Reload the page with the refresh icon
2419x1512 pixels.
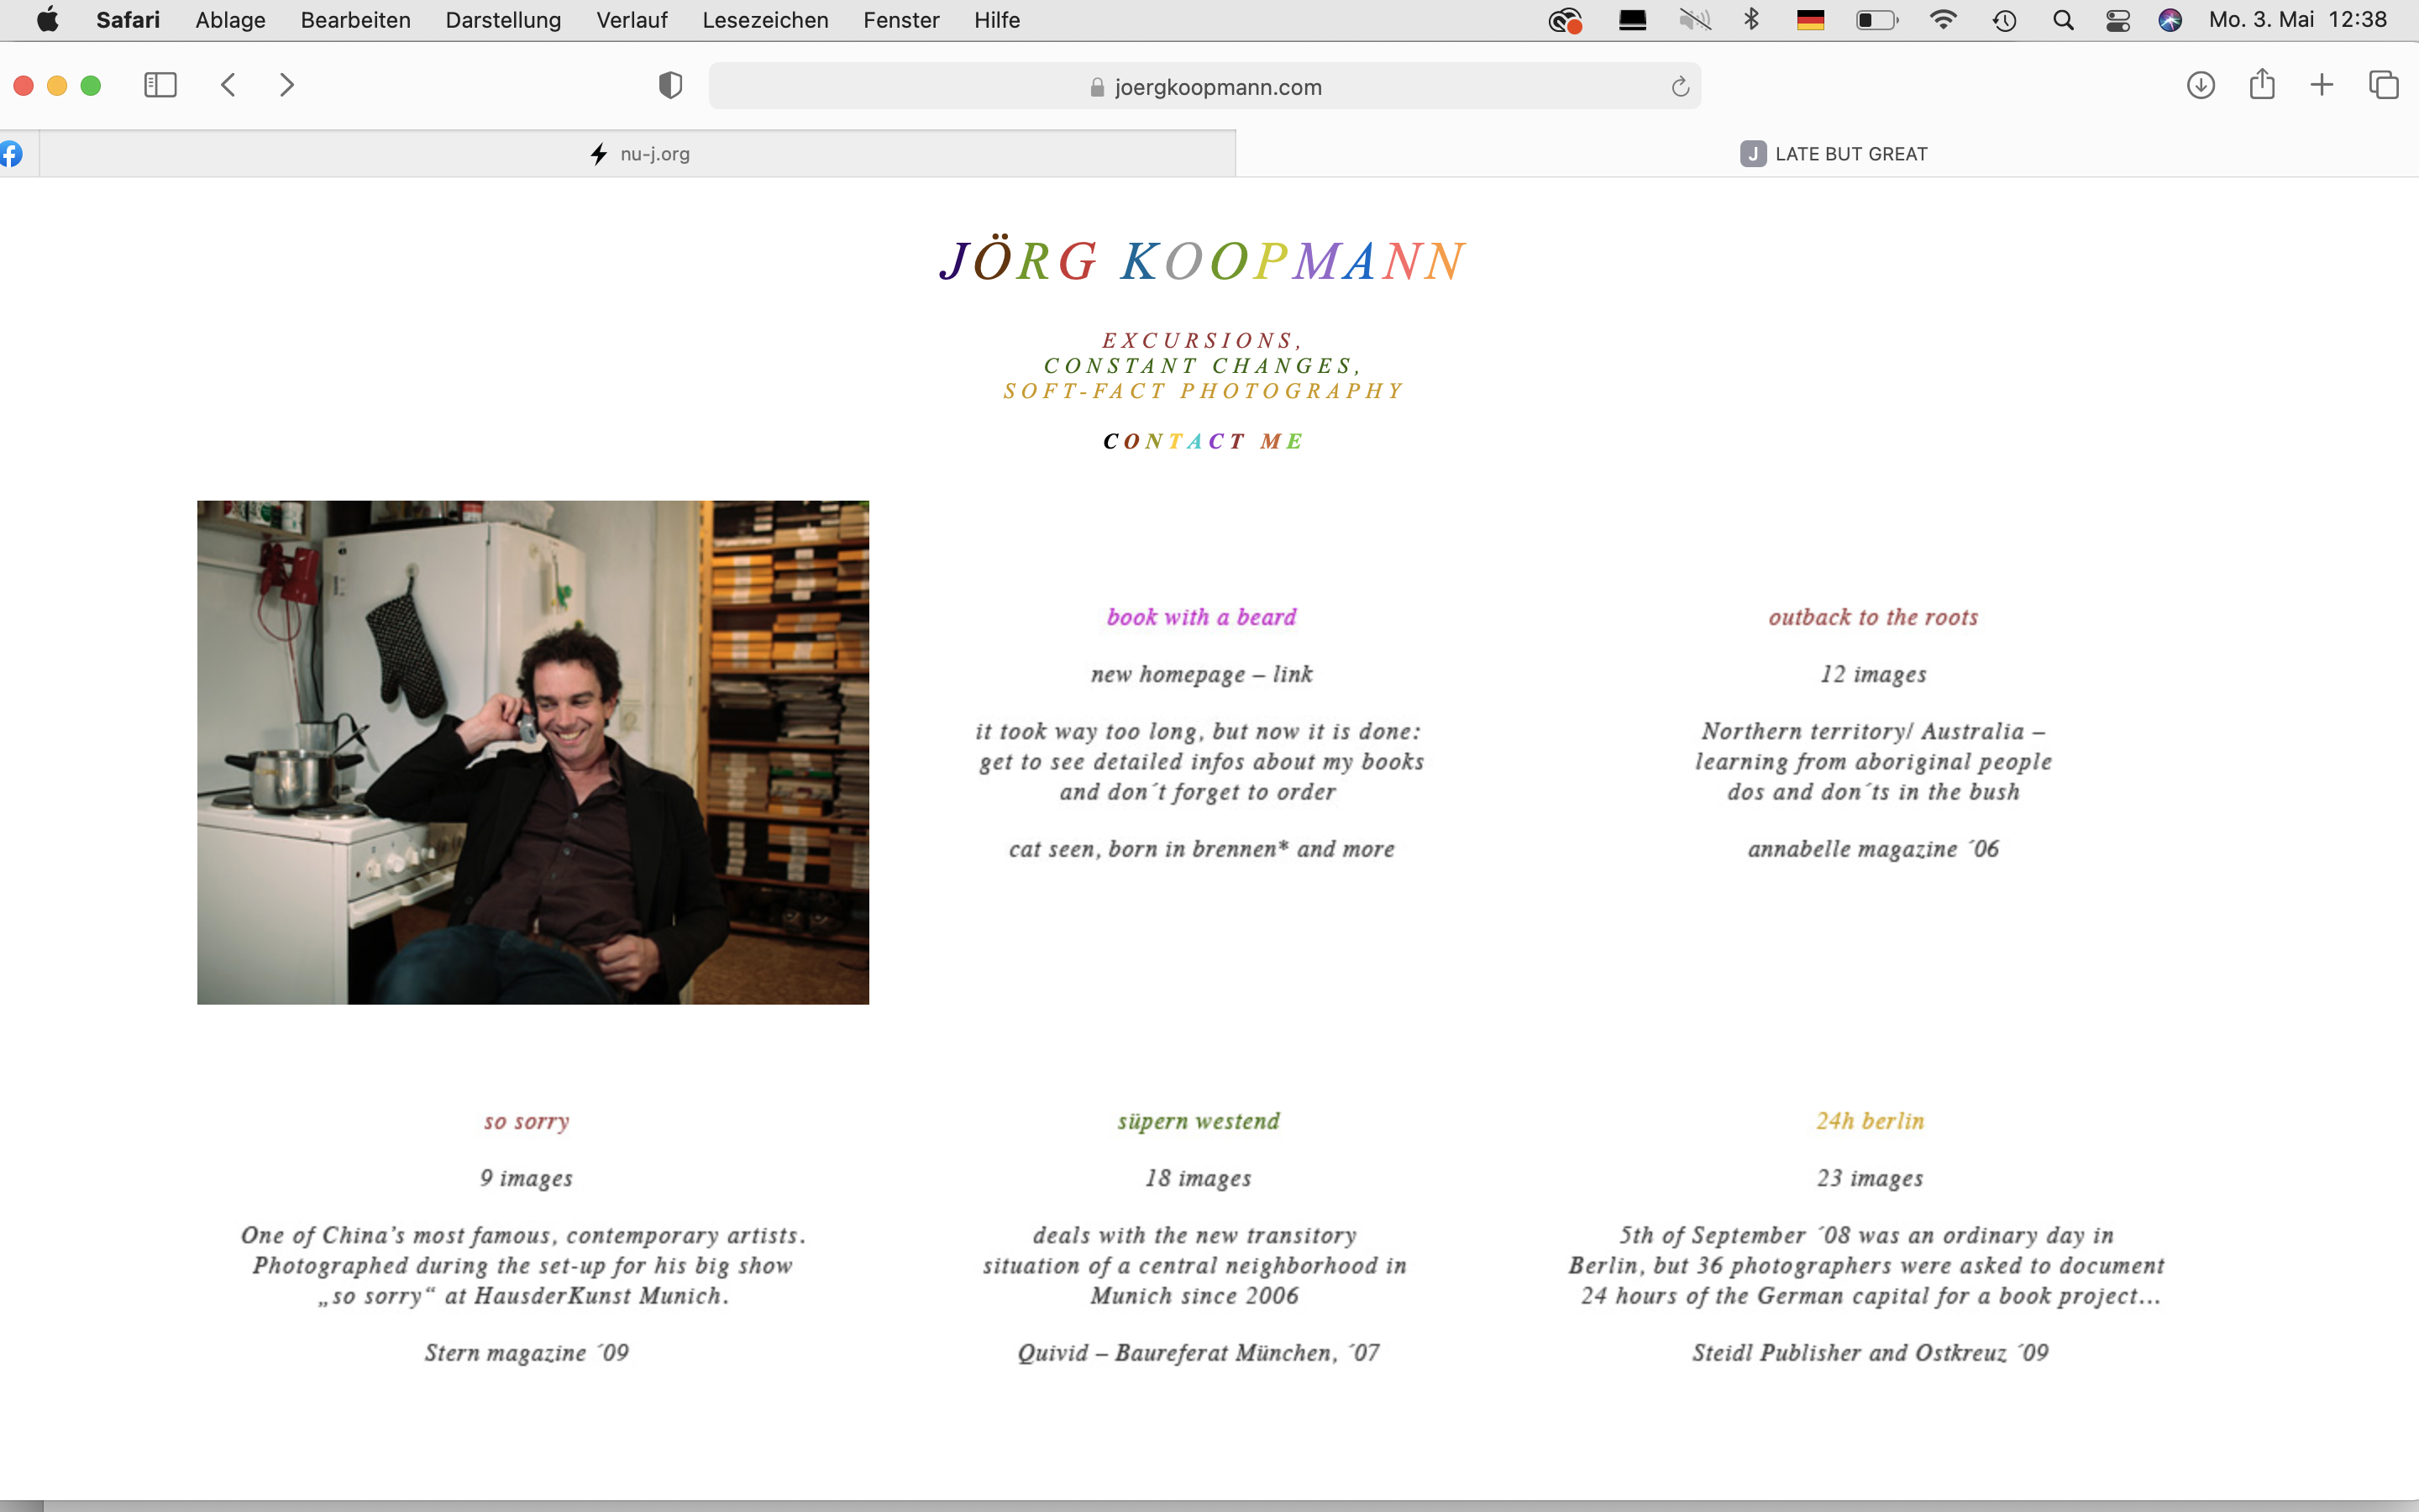pos(1679,87)
